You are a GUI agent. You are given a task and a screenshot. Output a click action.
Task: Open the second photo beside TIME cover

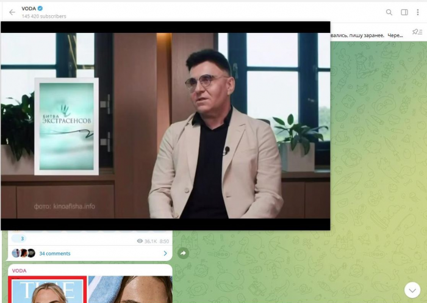pos(130,290)
